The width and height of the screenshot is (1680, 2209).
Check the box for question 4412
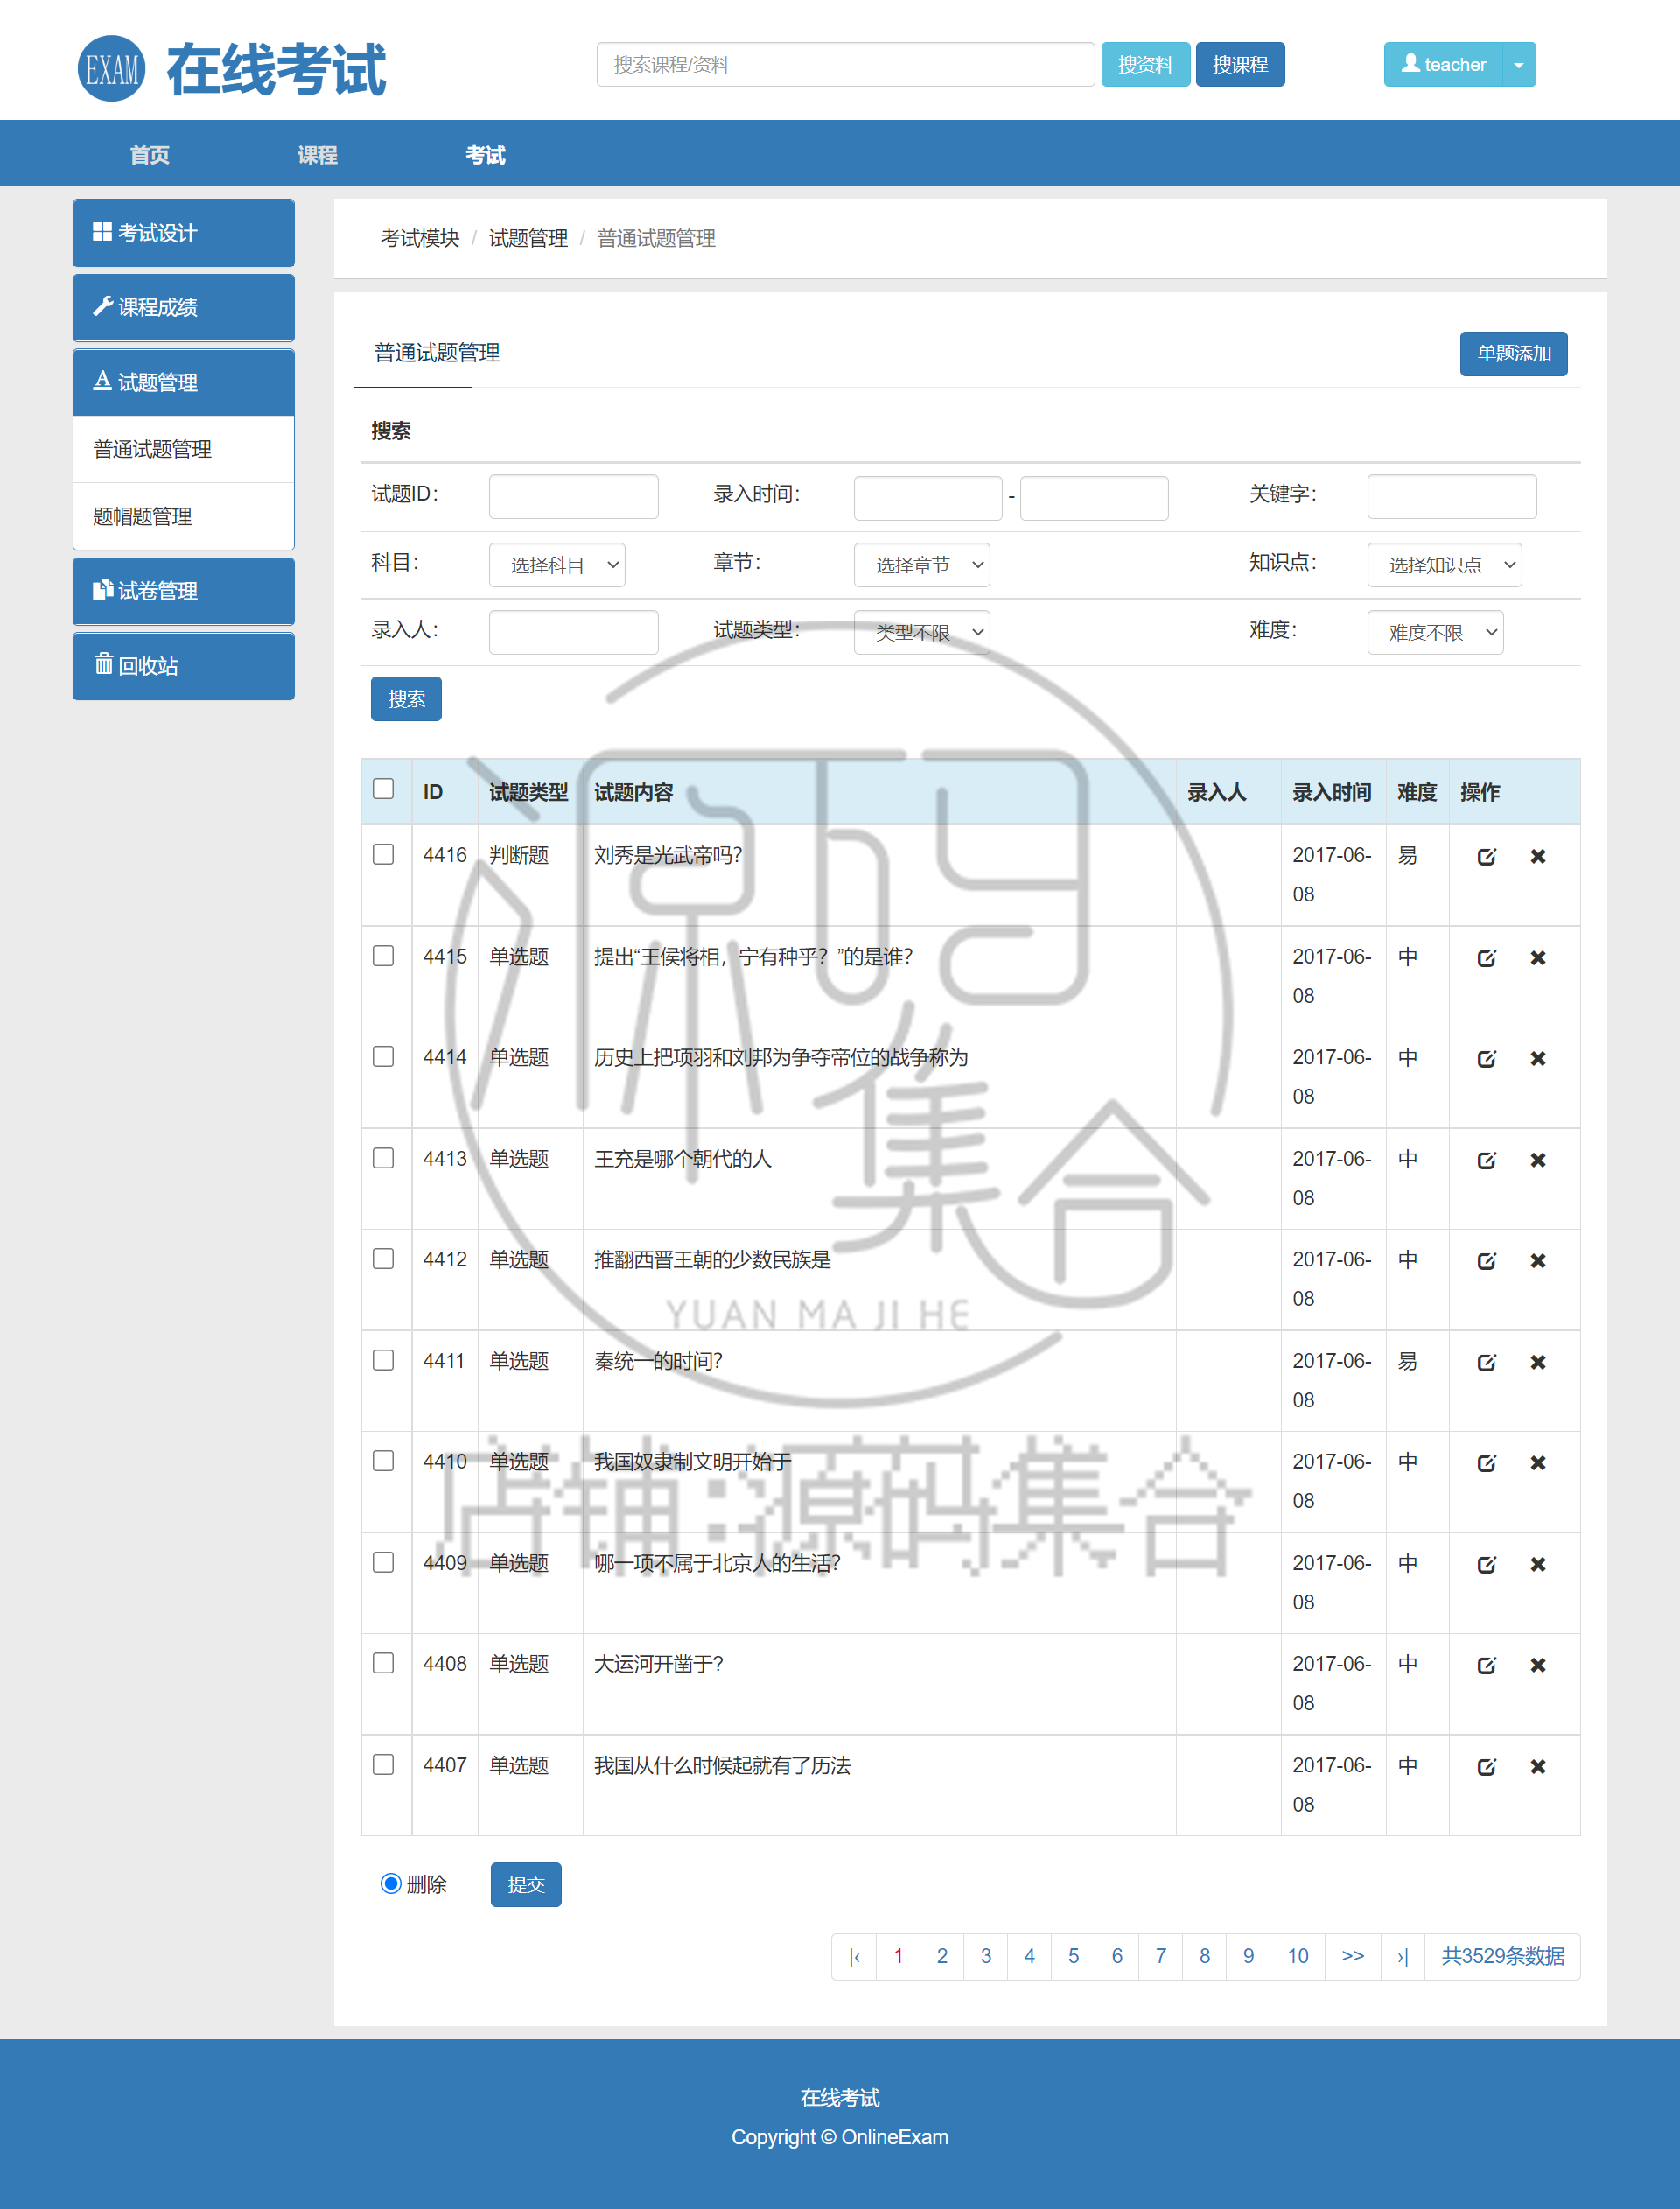383,1259
